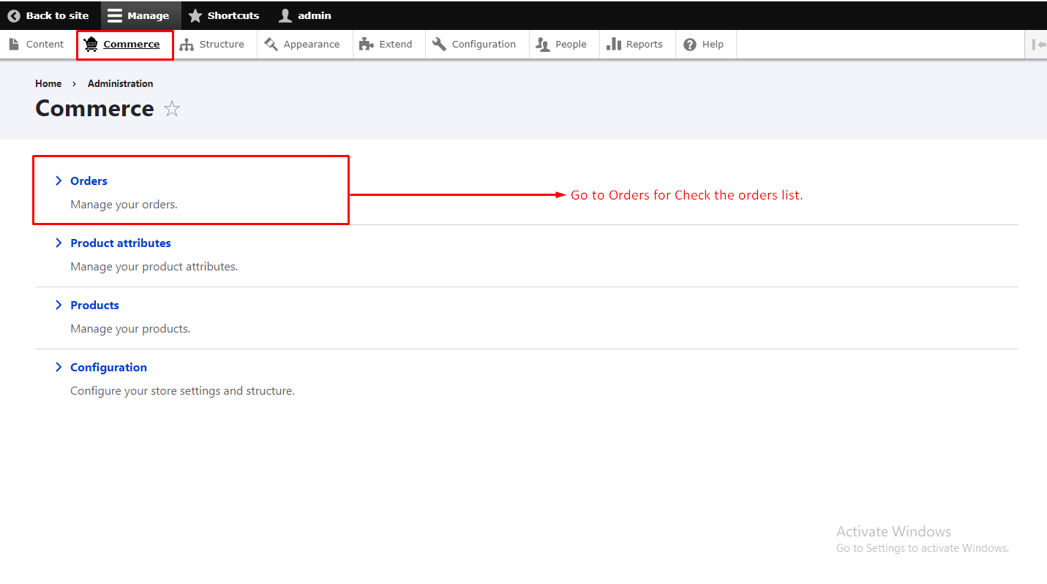
Task: Click the admin user icon
Action: click(285, 15)
